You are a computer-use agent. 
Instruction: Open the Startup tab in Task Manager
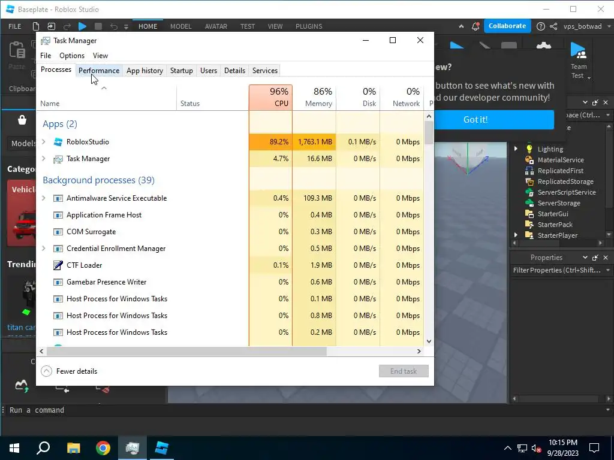[181, 71]
